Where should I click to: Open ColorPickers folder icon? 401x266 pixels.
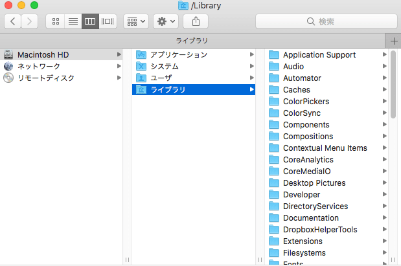coord(274,101)
